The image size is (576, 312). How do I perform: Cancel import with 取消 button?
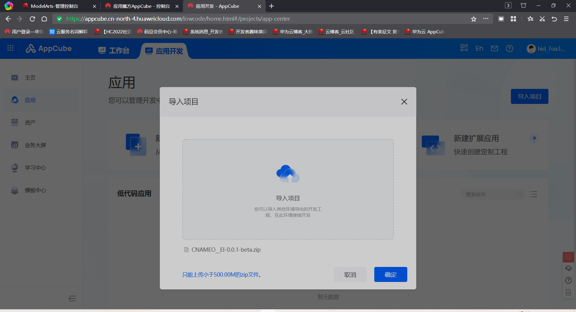[x=350, y=274]
